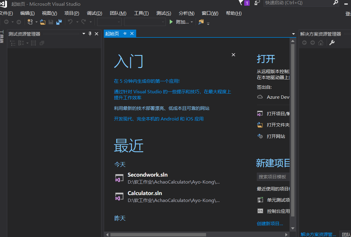Click the Home icon in 解决方案资源管理器

tap(321, 43)
